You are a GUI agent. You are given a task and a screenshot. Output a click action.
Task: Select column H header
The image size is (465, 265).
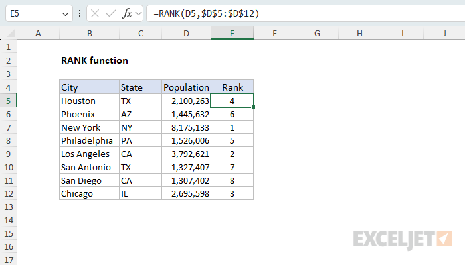coord(360,33)
